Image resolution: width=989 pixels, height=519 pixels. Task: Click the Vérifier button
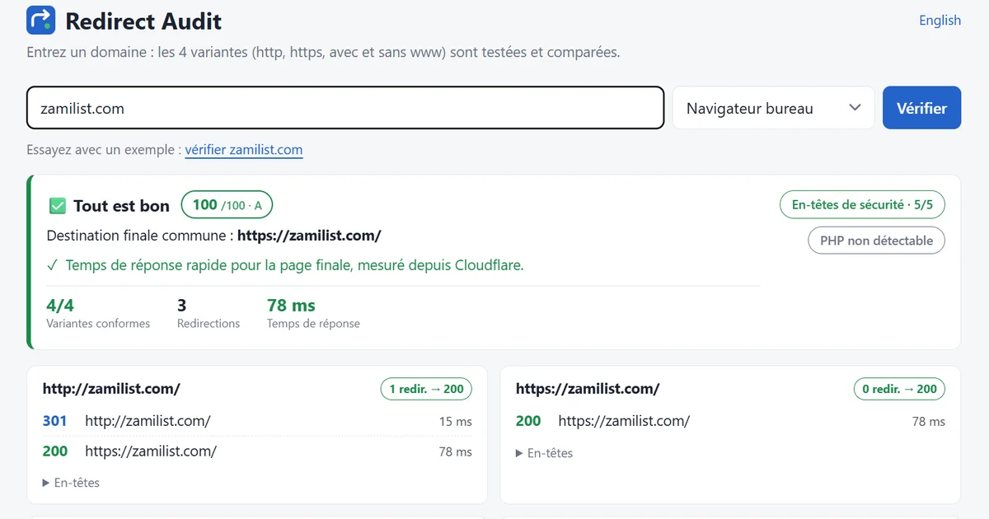click(x=921, y=108)
